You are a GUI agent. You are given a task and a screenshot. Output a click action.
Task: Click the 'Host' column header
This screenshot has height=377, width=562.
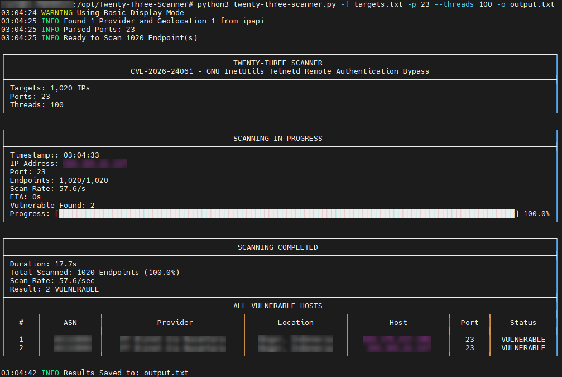pos(398,322)
